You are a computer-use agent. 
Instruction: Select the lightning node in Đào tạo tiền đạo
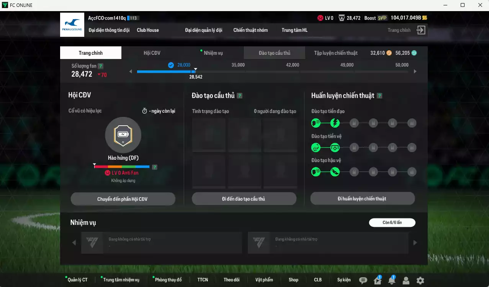click(335, 123)
